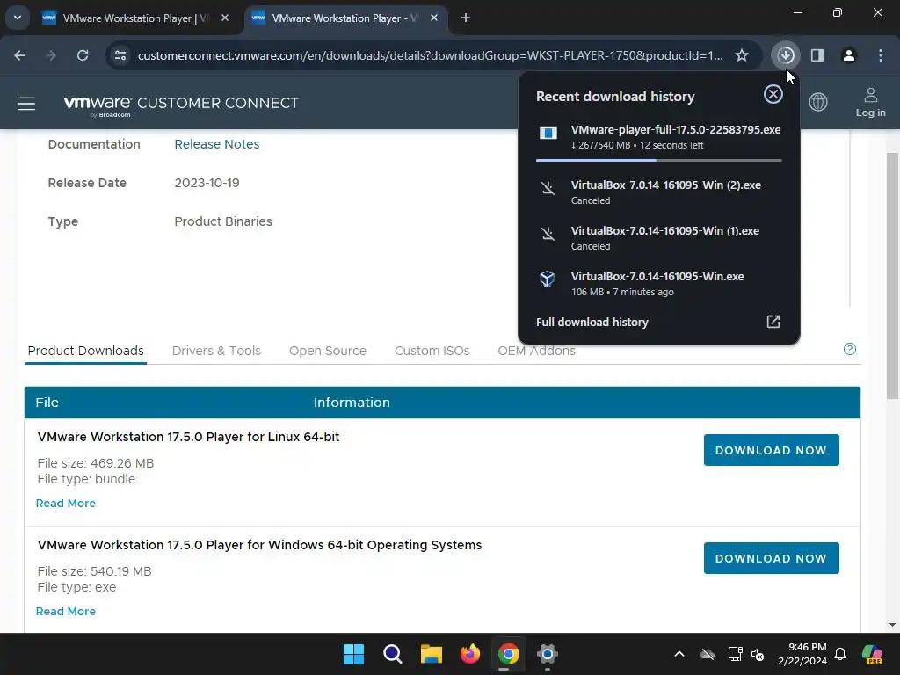Click the browser back arrow
Image resolution: width=900 pixels, height=675 pixels.
tap(19, 55)
